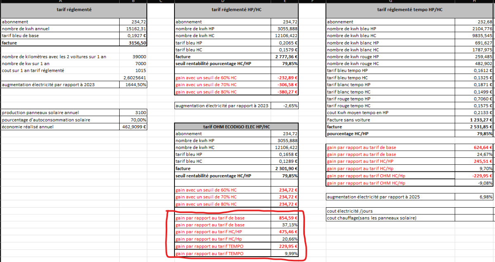Image resolution: width=495 pixels, height=262 pixels.
Task: Click the 854,59 € gain value
Action: tap(285, 218)
